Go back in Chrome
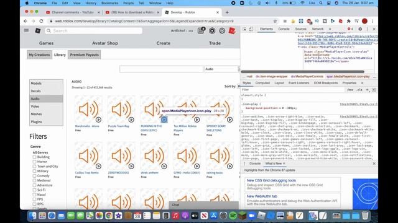This screenshot has height=223, width=398. coord(25,21)
